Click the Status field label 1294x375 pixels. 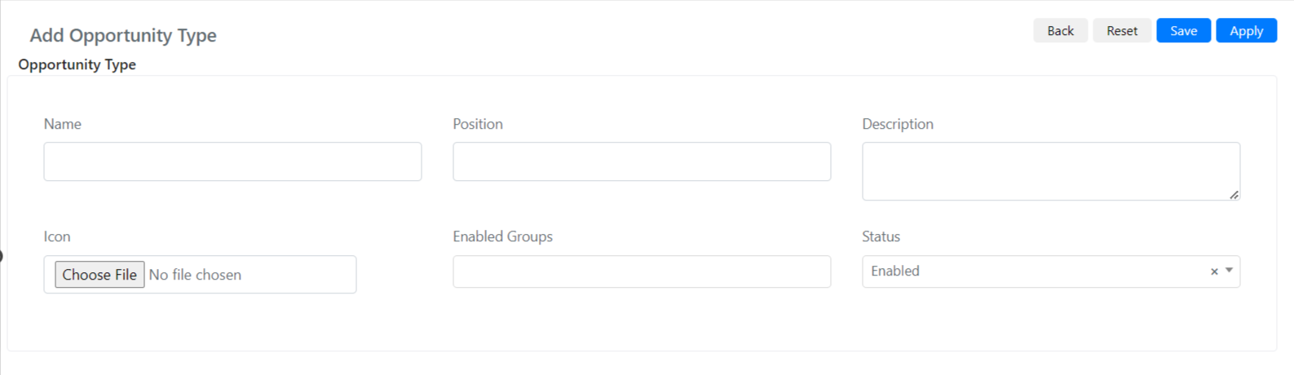point(881,236)
